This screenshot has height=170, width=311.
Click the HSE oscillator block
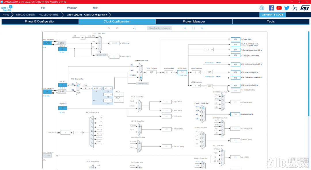click(62, 91)
